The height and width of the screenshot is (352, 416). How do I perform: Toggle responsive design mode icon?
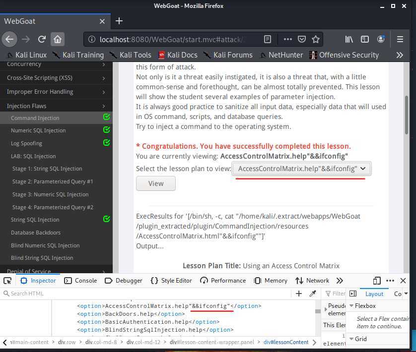[x=377, y=281]
